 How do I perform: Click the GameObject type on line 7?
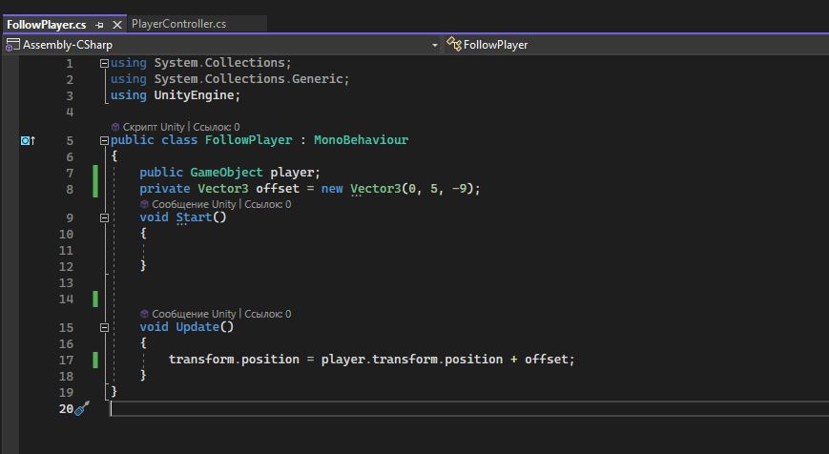coord(226,173)
